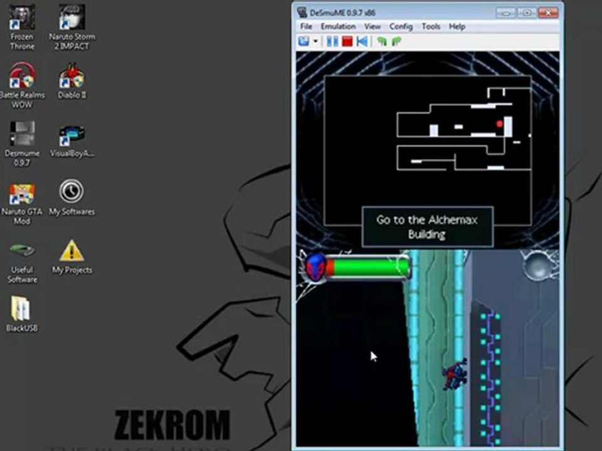This screenshot has width=602, height=451.
Task: Click the rotate screen right green arrow
Action: [x=396, y=41]
